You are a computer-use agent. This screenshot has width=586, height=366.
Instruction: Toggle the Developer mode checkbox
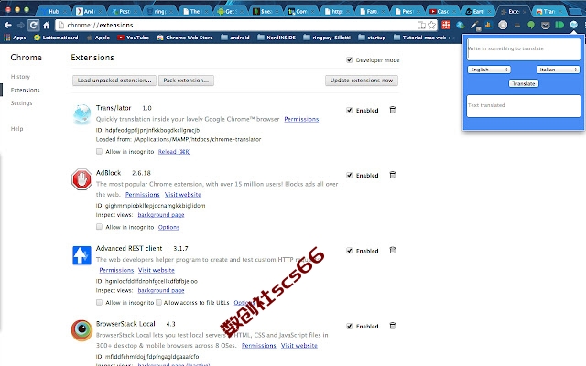[350, 59]
